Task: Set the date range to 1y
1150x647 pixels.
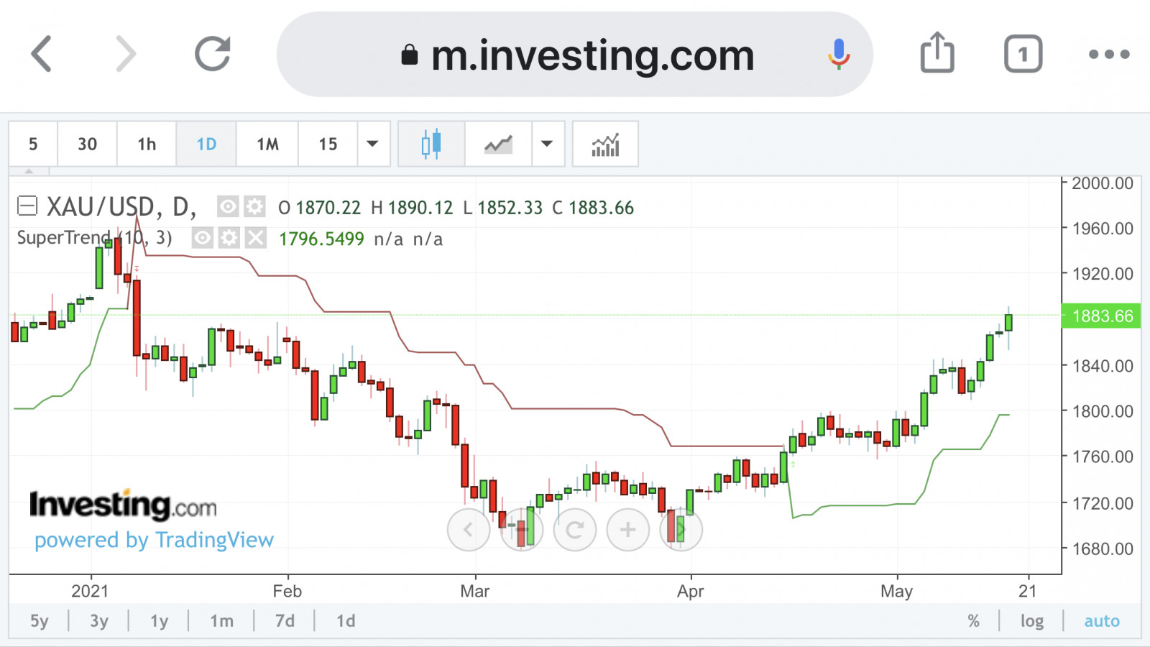Action: pos(159,621)
